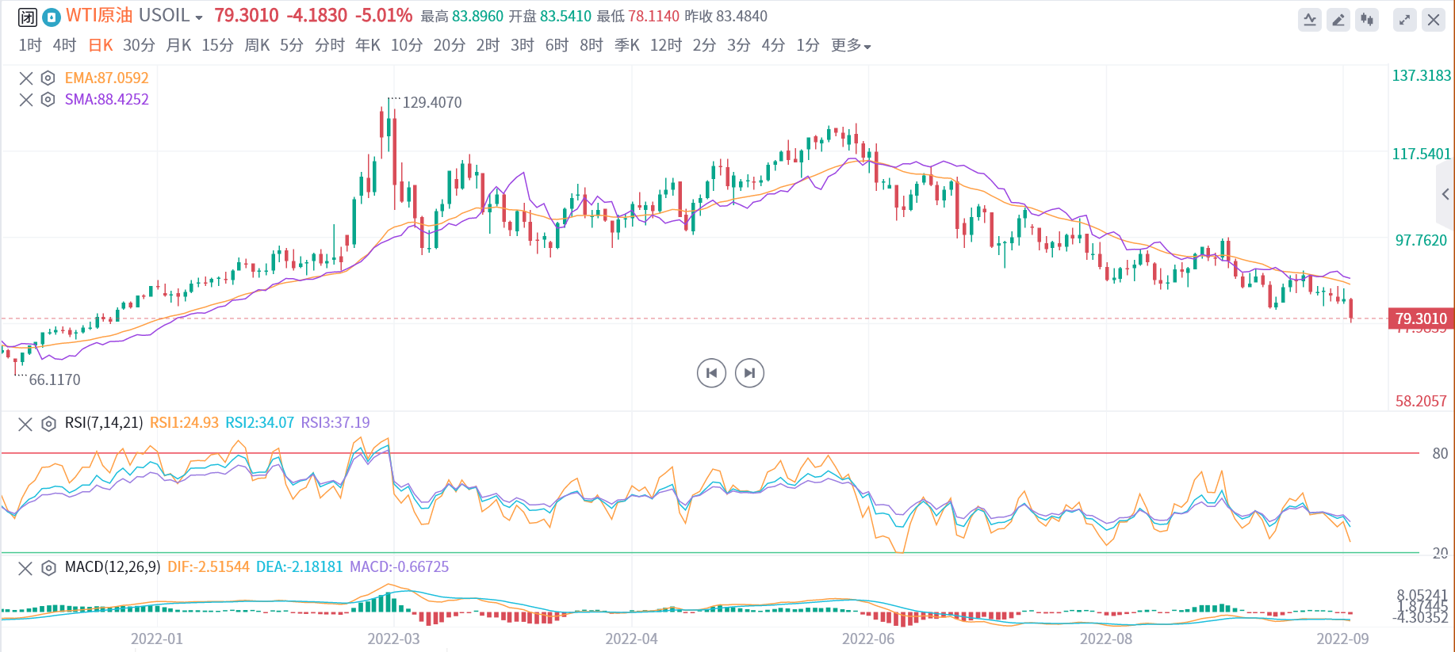The height and width of the screenshot is (652, 1455).
Task: Click the market closed status icon
Action: [28, 17]
